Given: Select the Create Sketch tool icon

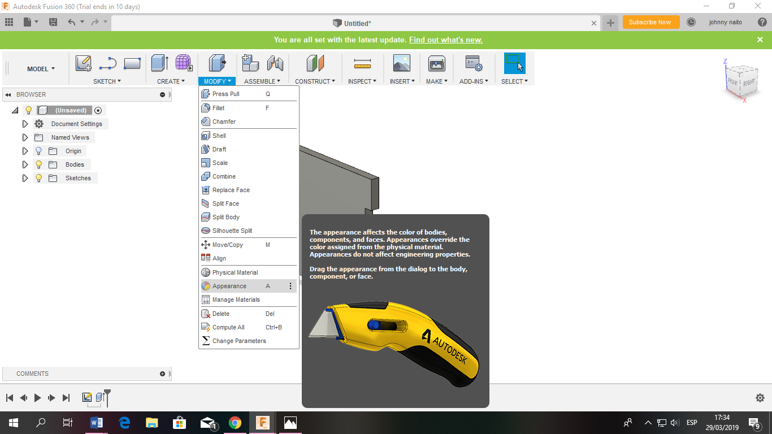Looking at the screenshot, I should (x=84, y=63).
